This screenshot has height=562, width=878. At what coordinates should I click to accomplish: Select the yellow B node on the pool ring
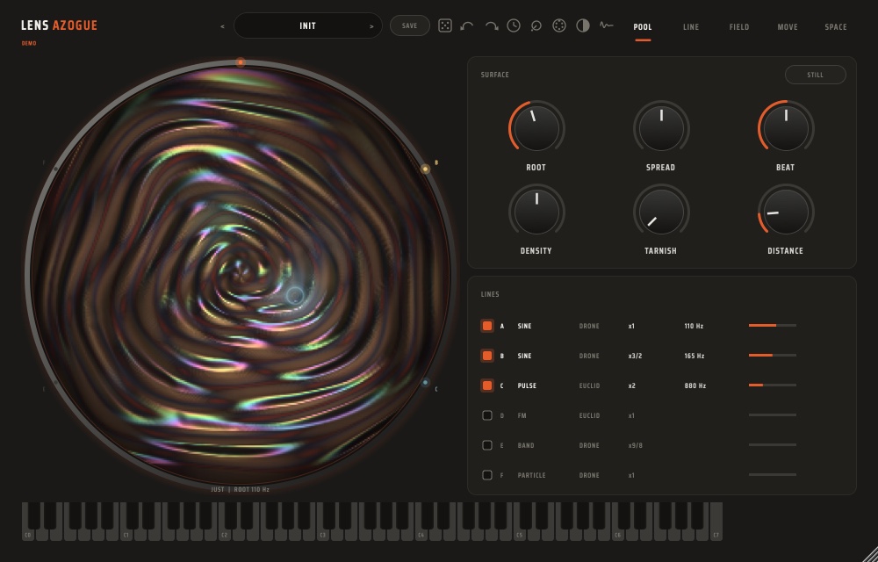click(x=426, y=169)
